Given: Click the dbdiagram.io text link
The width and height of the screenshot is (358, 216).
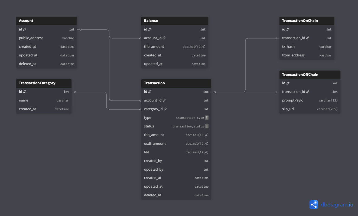Looking at the screenshot, I should (x=337, y=205).
